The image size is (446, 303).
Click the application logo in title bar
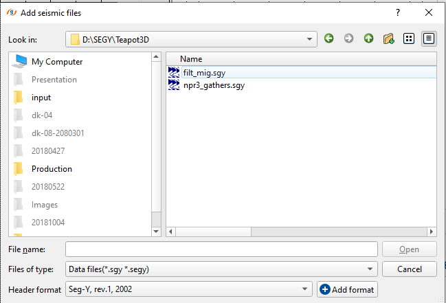[12, 12]
